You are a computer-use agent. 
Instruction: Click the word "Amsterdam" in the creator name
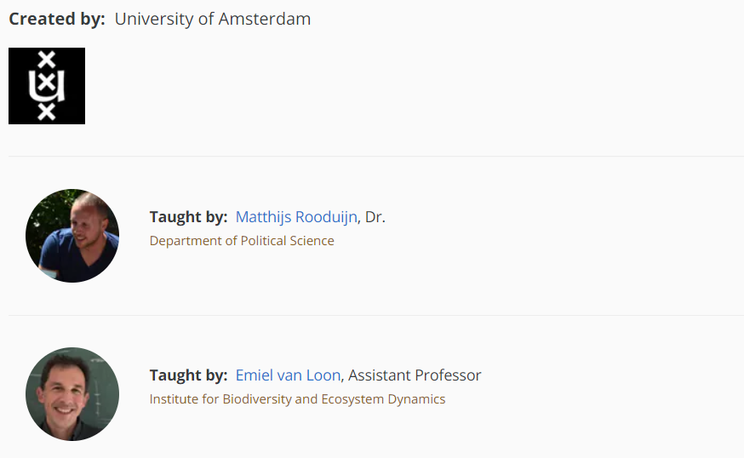265,19
